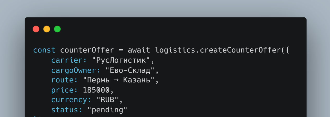
Task: Click the currency property key
Action: (71, 100)
